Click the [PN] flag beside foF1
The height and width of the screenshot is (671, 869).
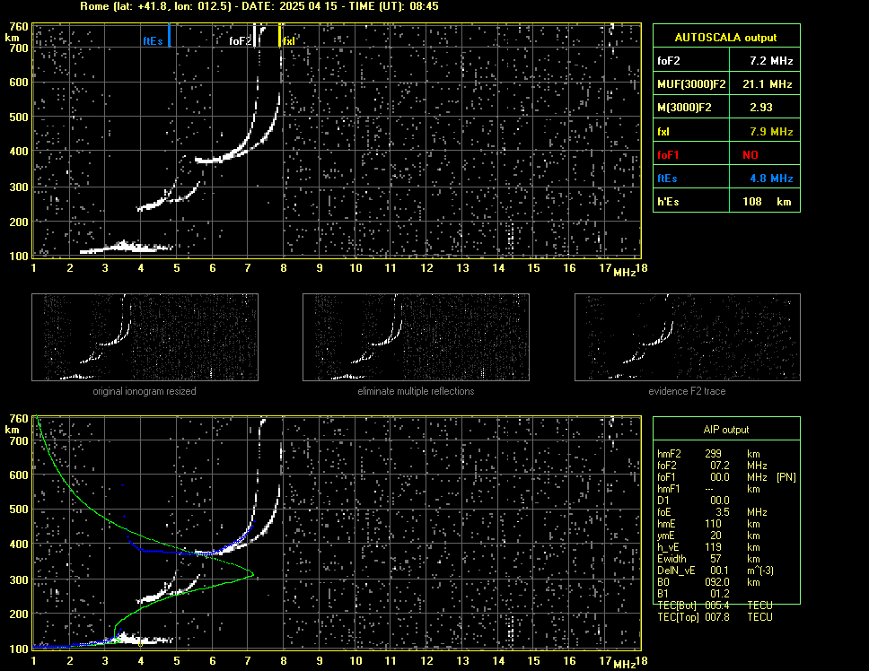click(x=786, y=476)
